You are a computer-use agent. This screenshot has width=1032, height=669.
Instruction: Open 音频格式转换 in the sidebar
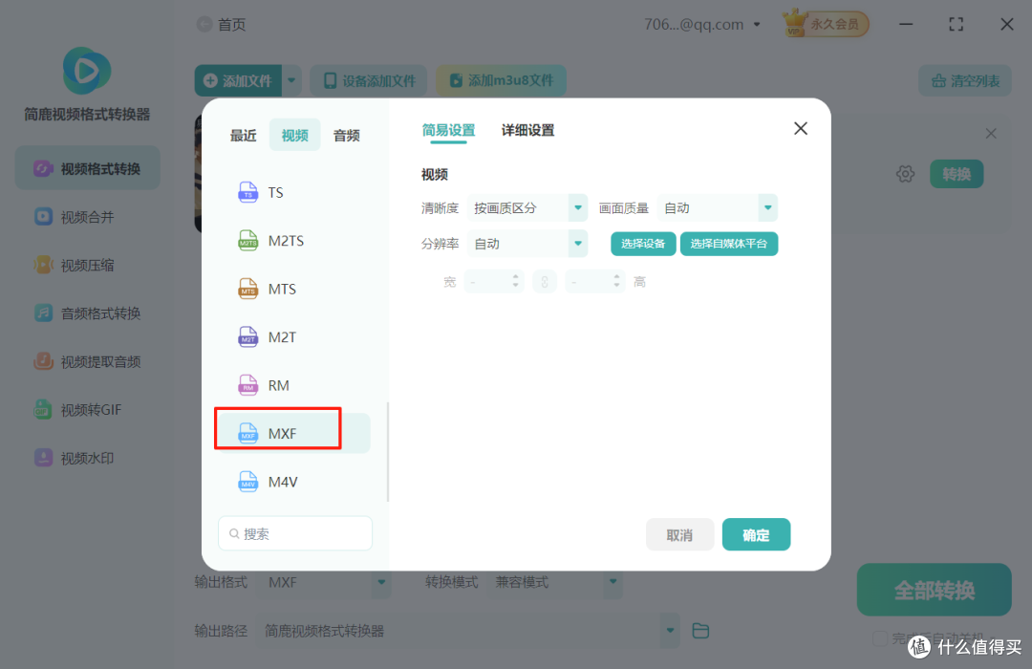tap(88, 313)
